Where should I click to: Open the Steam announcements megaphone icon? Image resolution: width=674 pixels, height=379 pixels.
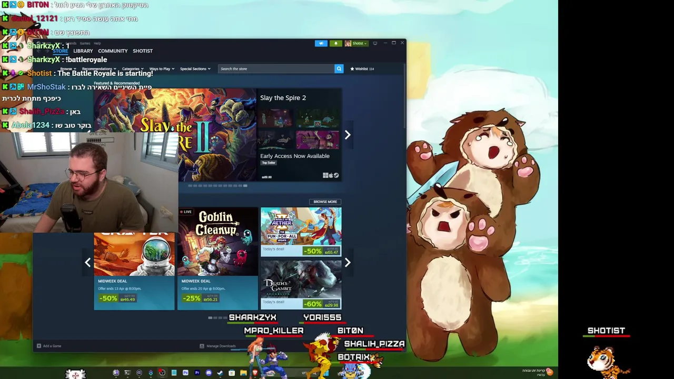[321, 43]
